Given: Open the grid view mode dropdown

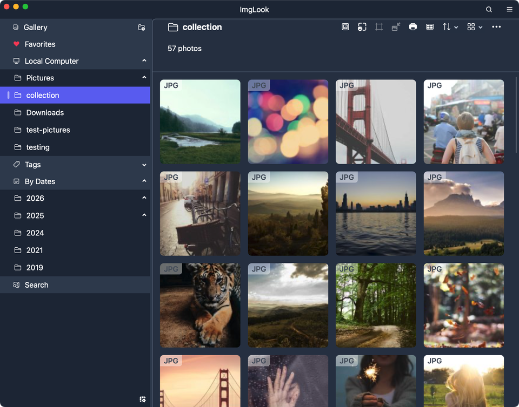Looking at the screenshot, I should [475, 27].
